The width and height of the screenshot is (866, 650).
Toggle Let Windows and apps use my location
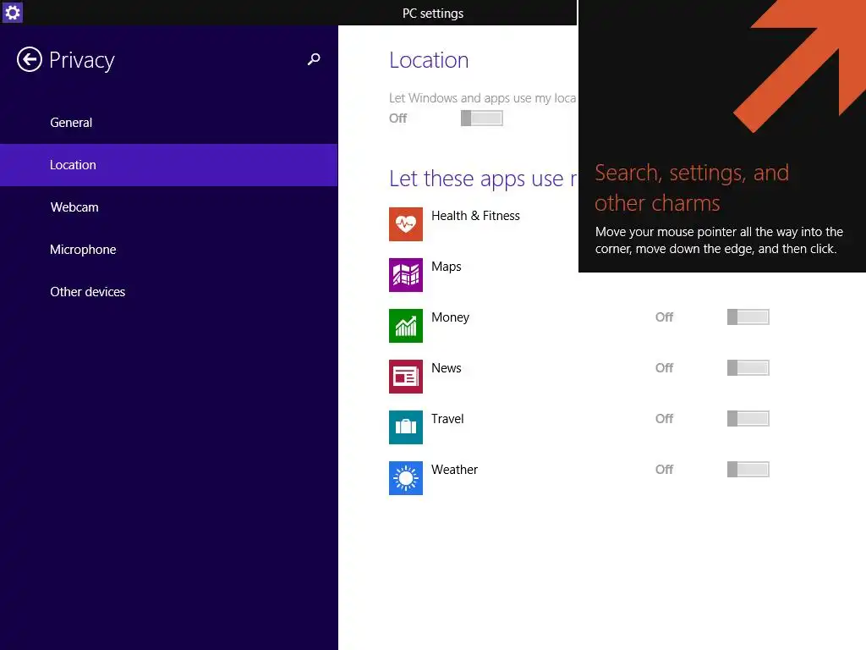pos(481,118)
